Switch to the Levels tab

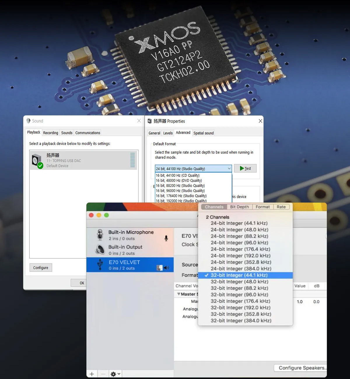[168, 133]
